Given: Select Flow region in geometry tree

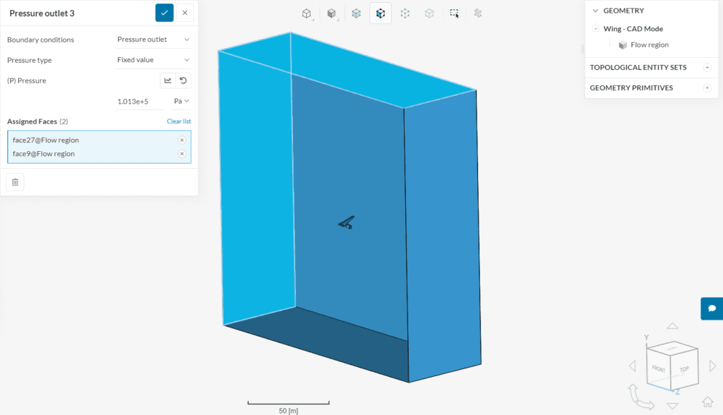Looking at the screenshot, I should click(649, 44).
